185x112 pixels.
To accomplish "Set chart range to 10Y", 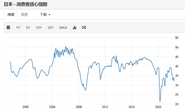I will (39, 28).
